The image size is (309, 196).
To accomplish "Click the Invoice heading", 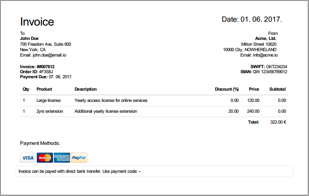I will pos(37,22).
